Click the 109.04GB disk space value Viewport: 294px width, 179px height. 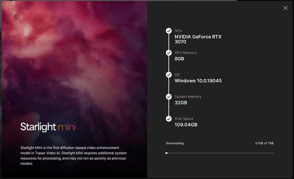click(186, 125)
